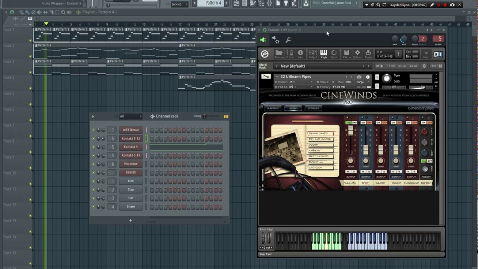Click the playlist magnet snap icon

point(12,12)
